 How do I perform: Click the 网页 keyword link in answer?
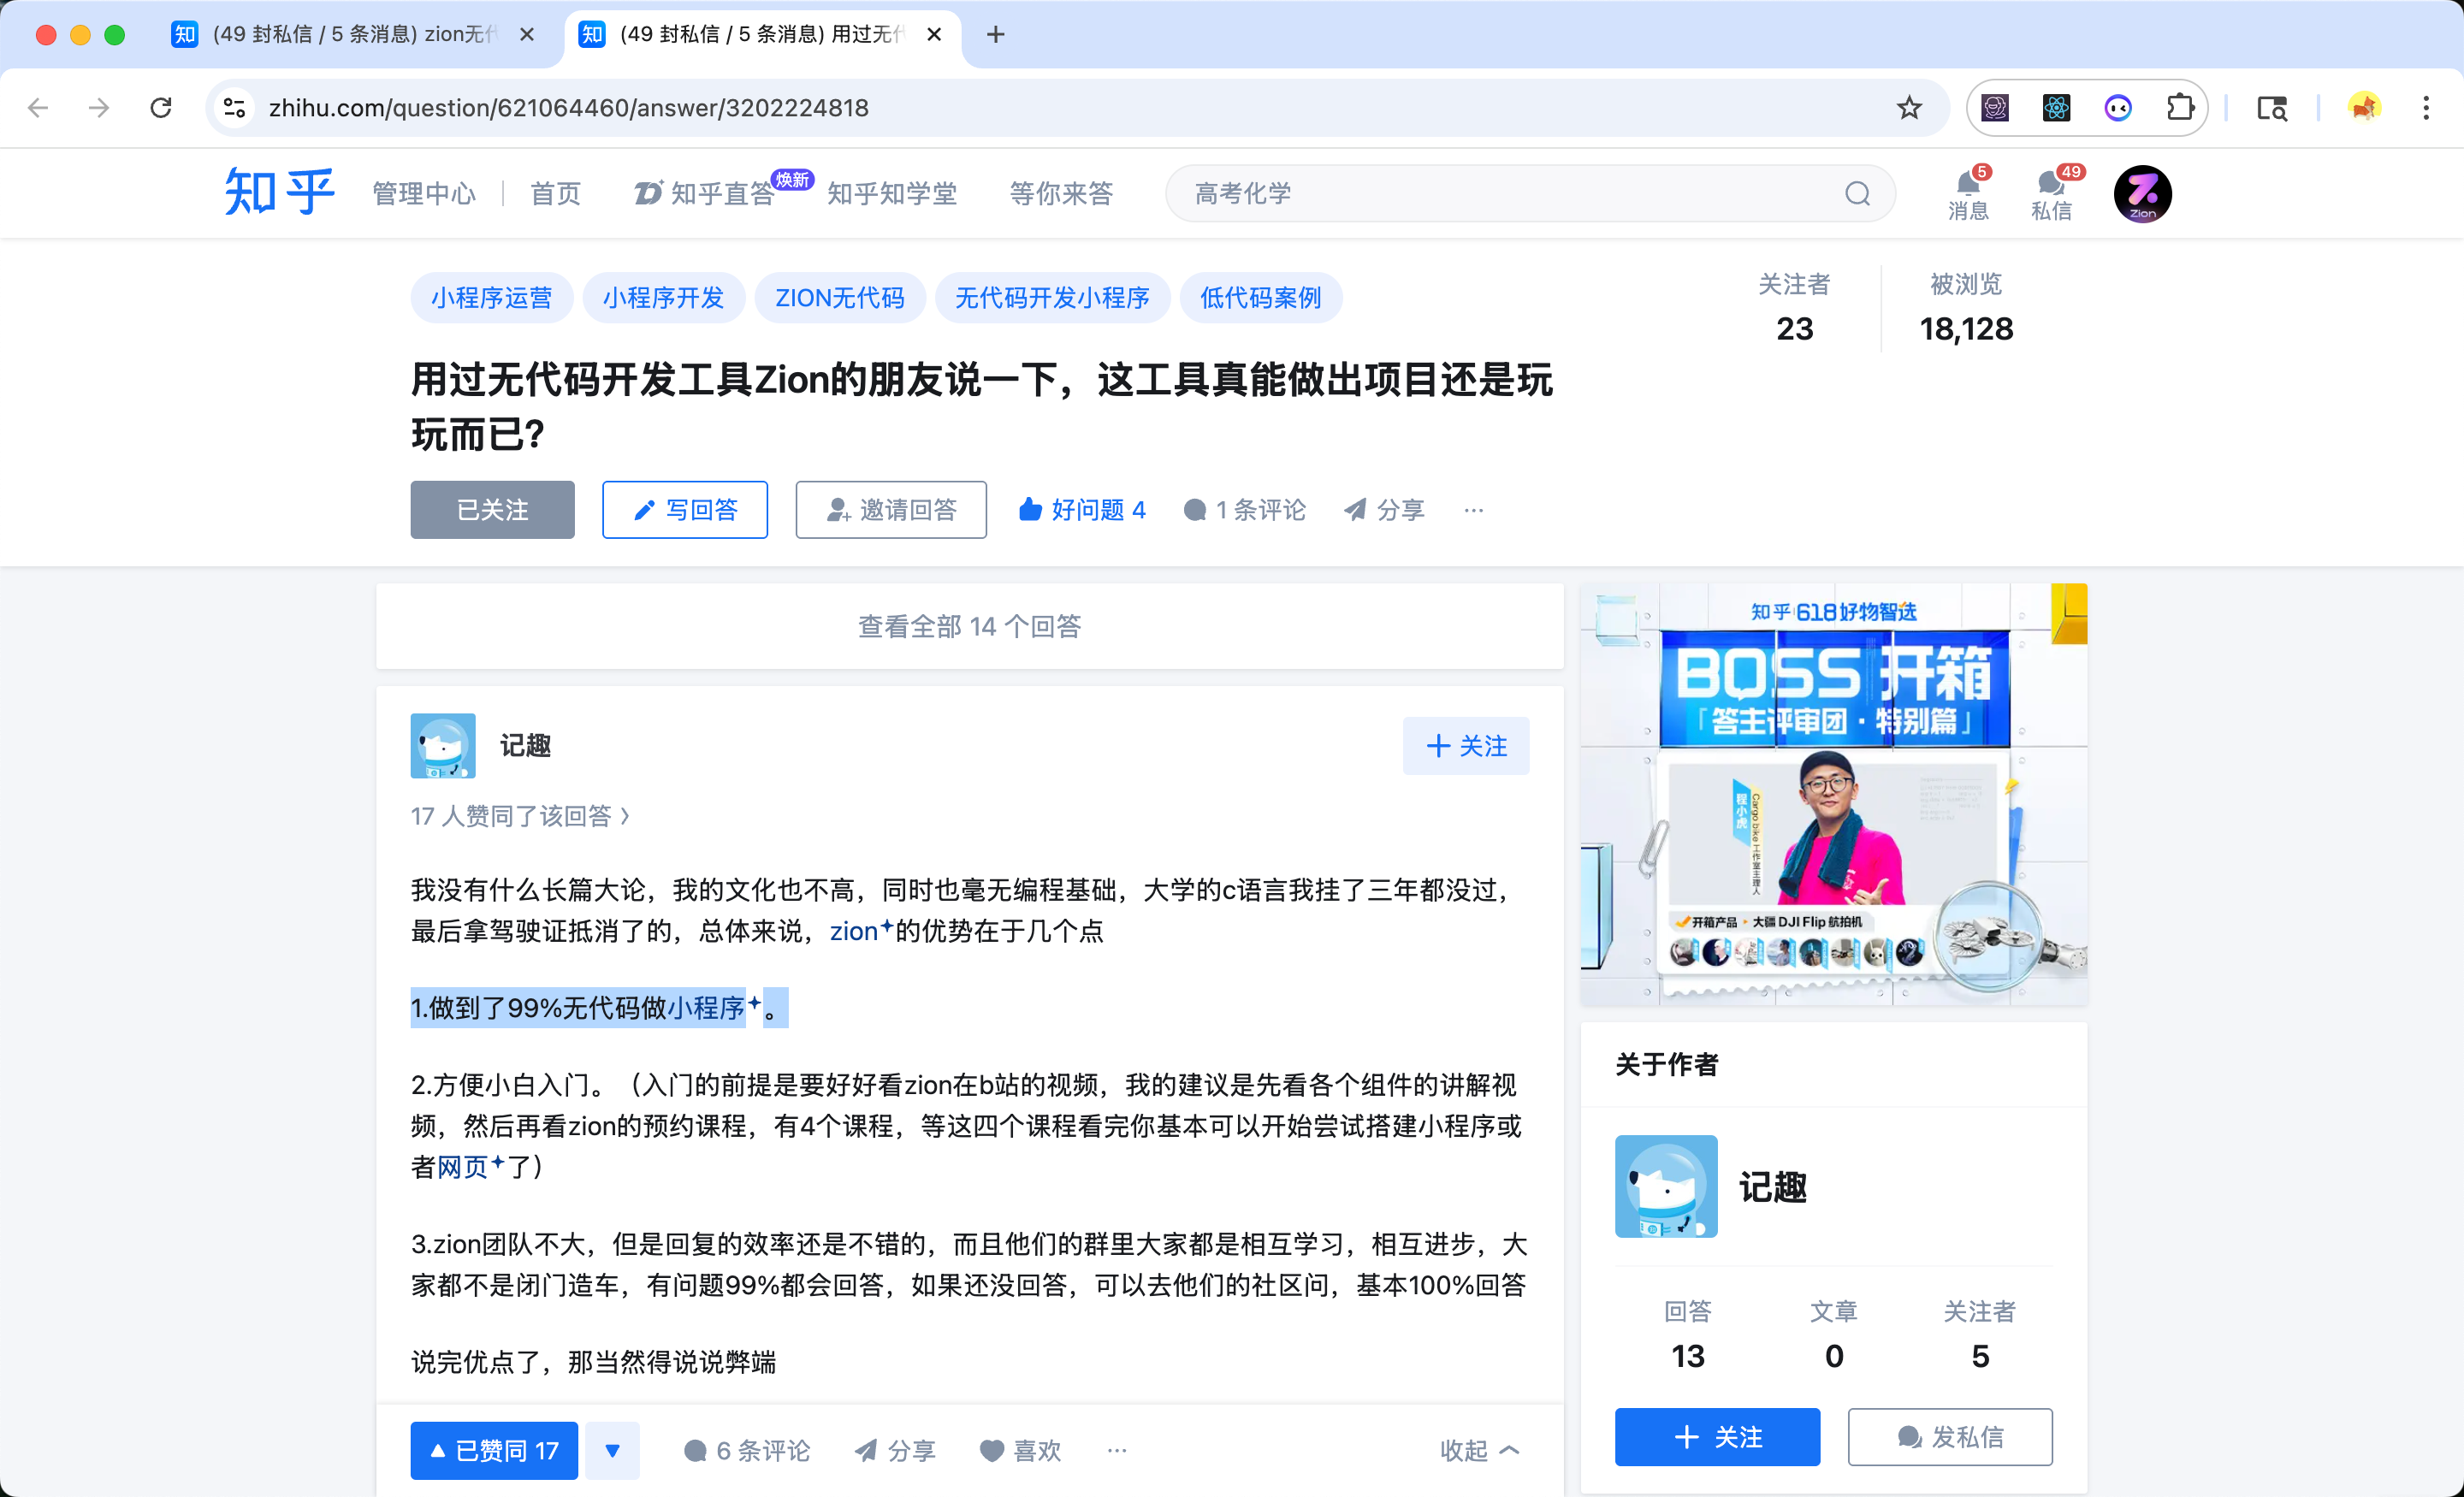470,1166
